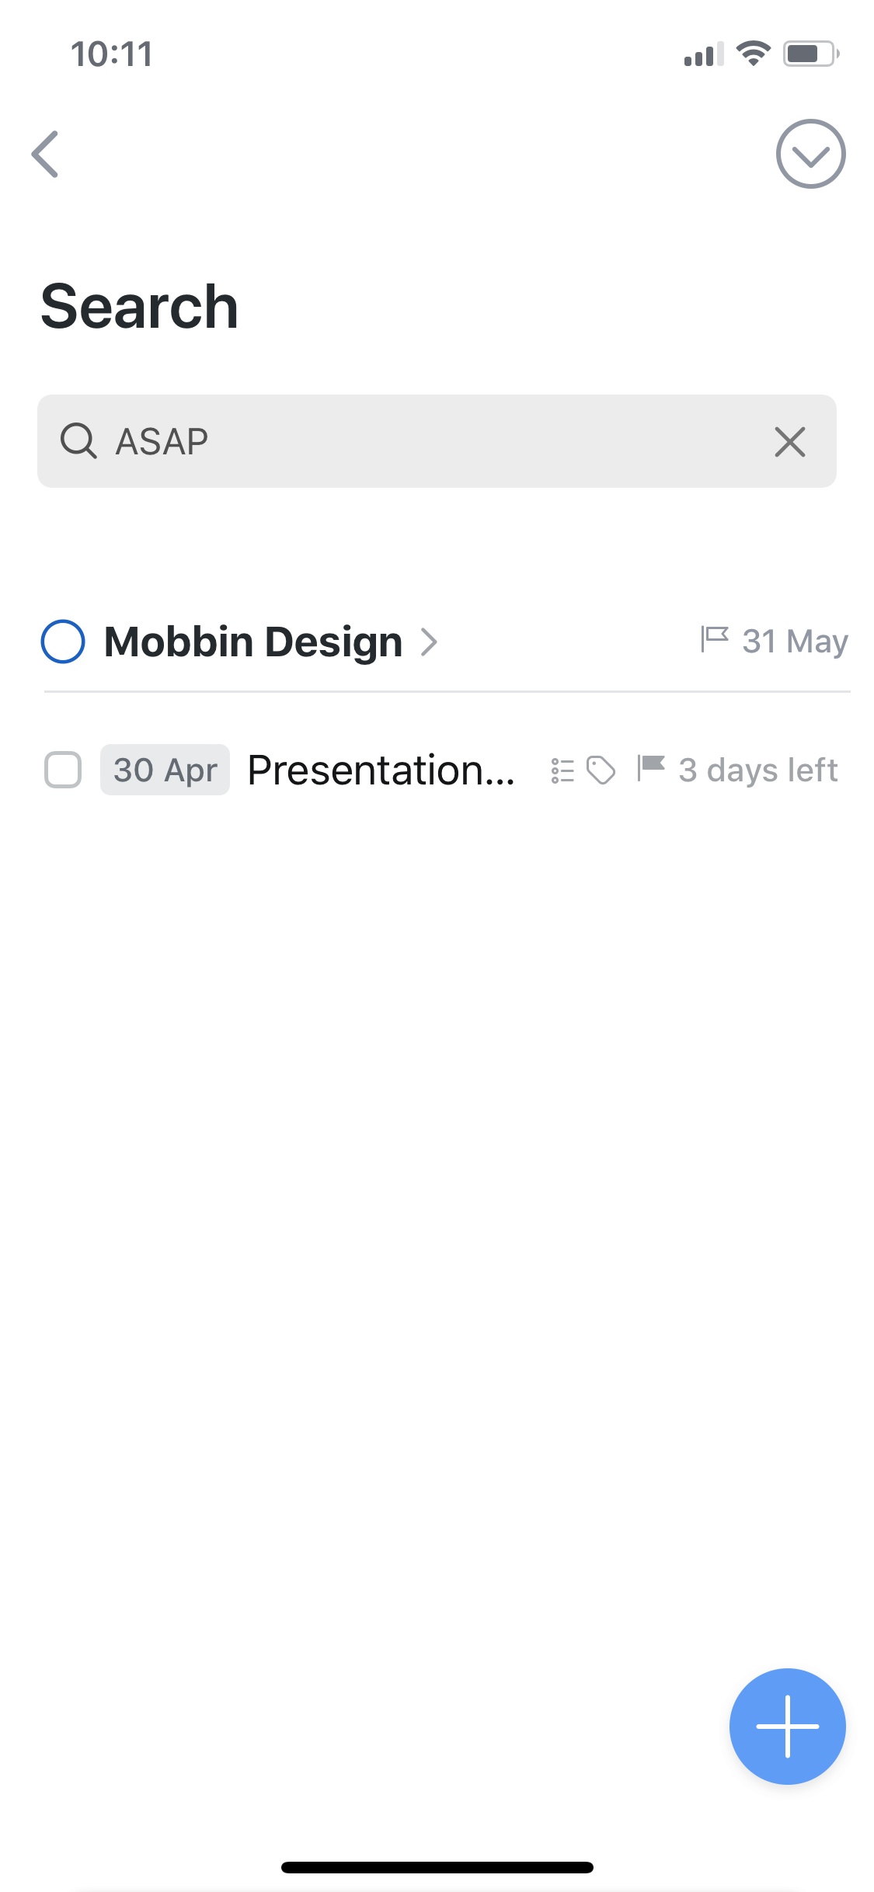
Task: Tap the filled flag icon on Presentation task
Action: pos(651,768)
